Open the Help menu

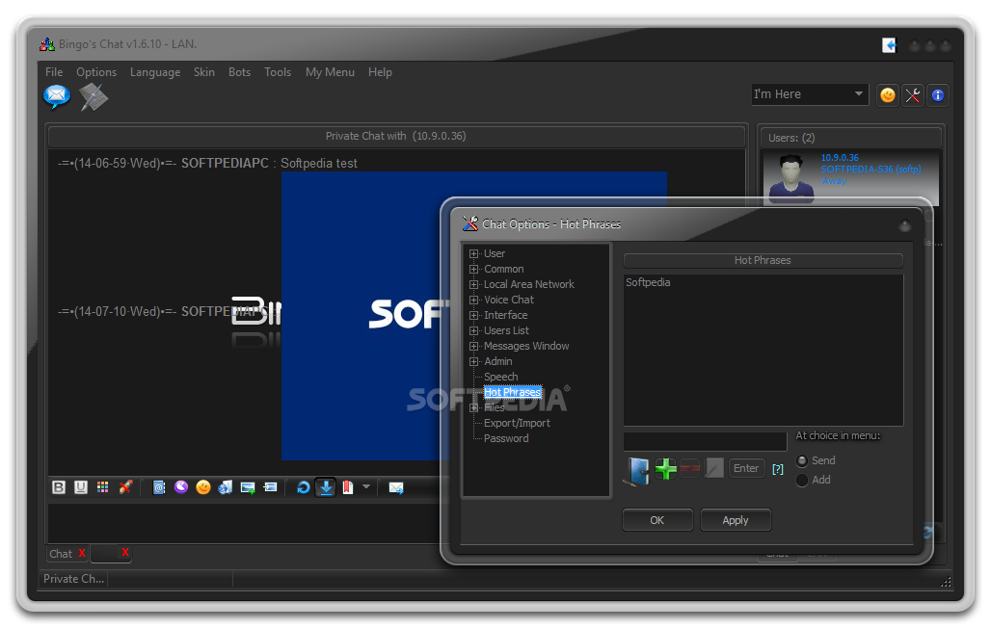[x=381, y=72]
